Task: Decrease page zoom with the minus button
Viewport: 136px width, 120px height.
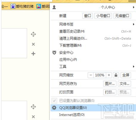Action: [x=91, y=75]
